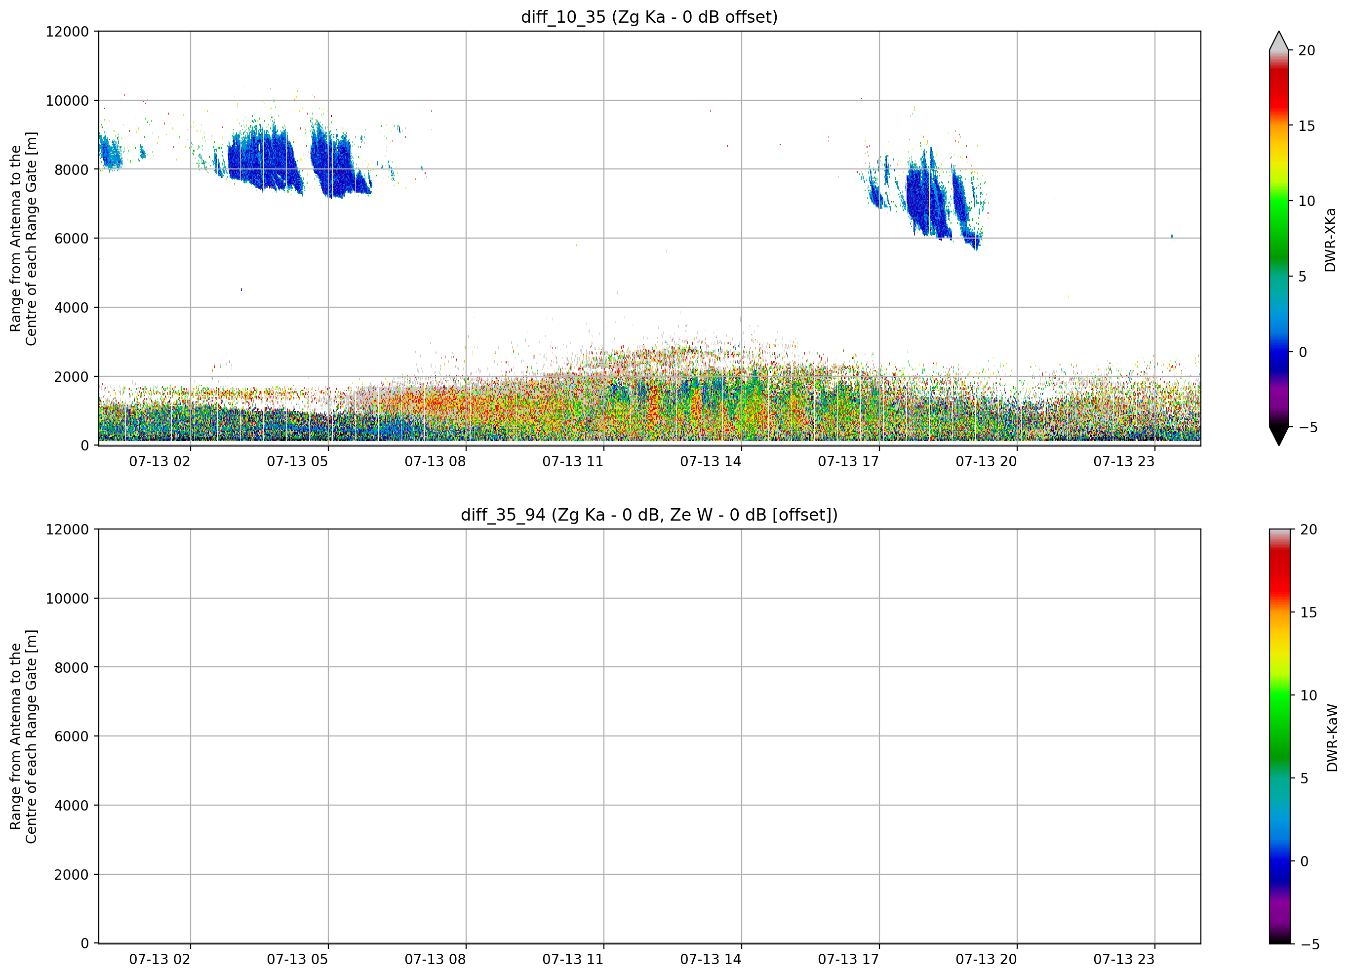The height and width of the screenshot is (977, 1349).
Task: Click the bottom colorbar −5 tick label
Action: (x=1309, y=944)
